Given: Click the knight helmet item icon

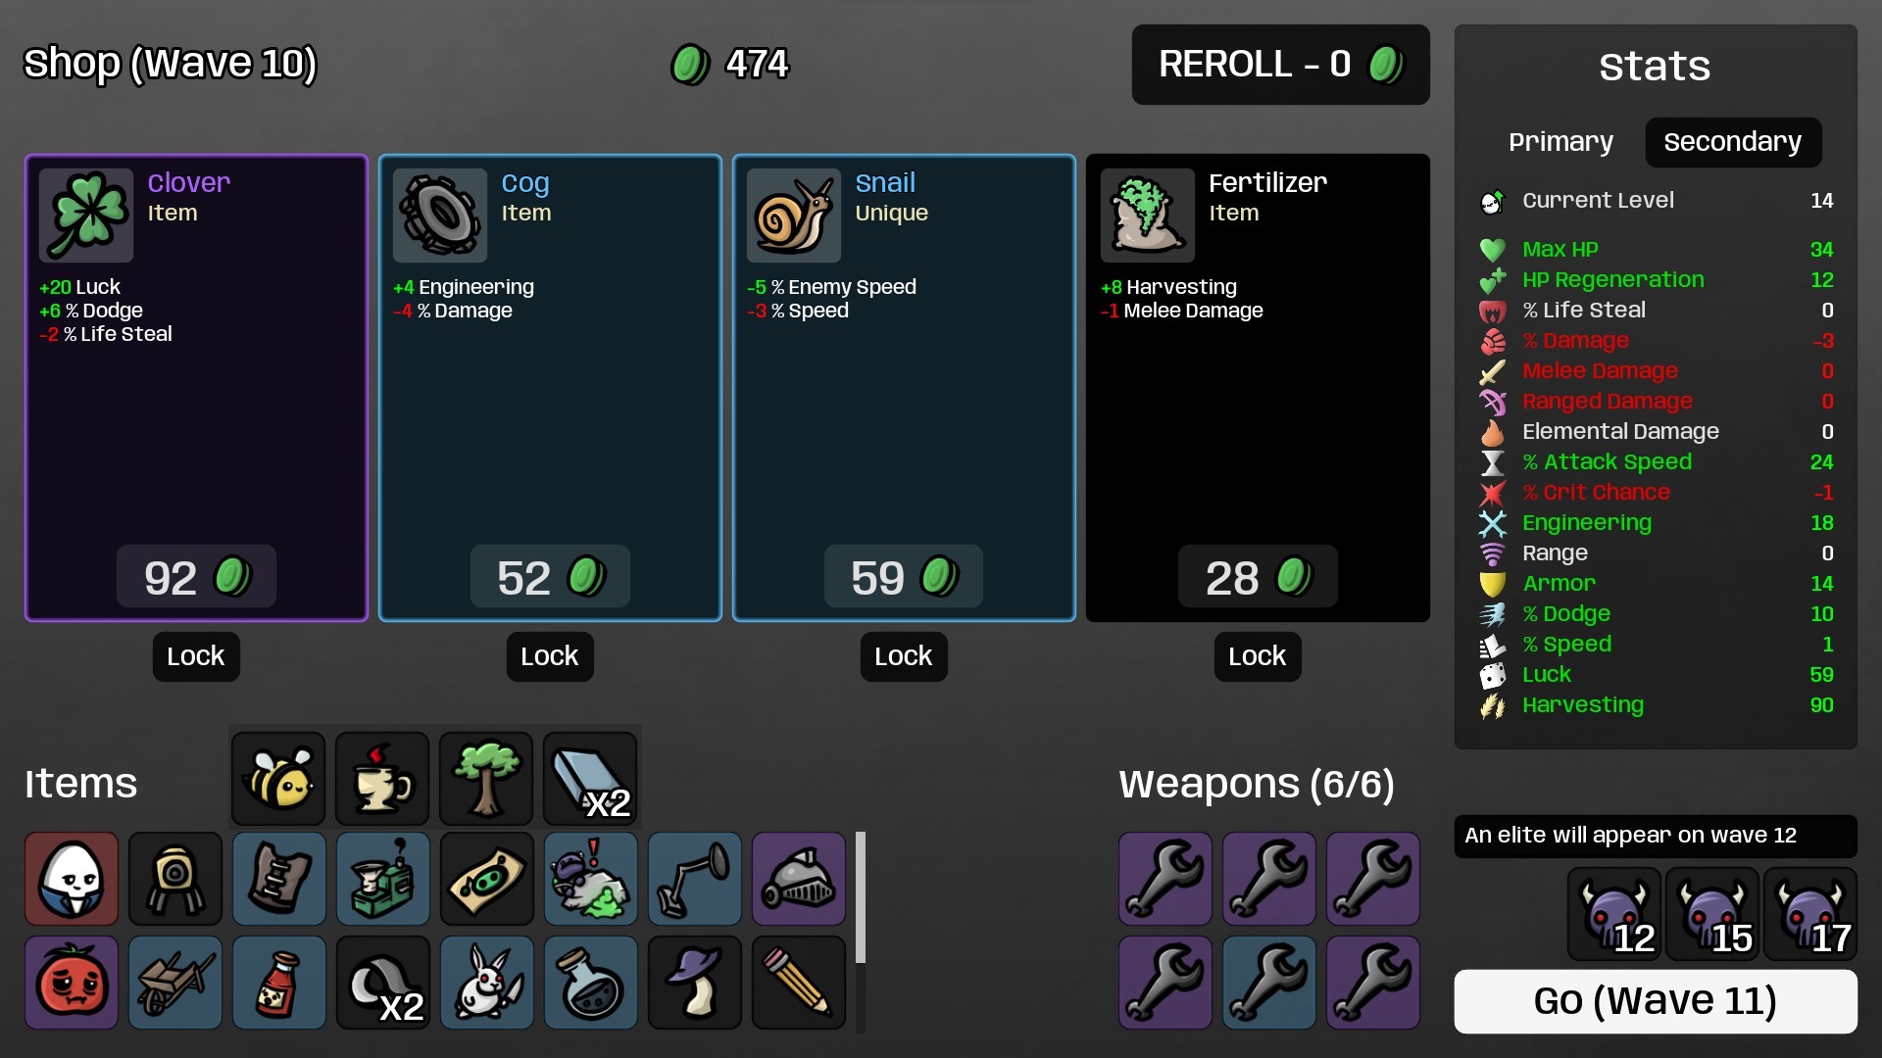Looking at the screenshot, I should pos(799,879).
